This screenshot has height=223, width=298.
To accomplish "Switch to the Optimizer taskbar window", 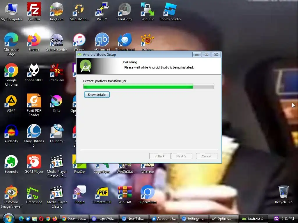I will pos(224,219).
